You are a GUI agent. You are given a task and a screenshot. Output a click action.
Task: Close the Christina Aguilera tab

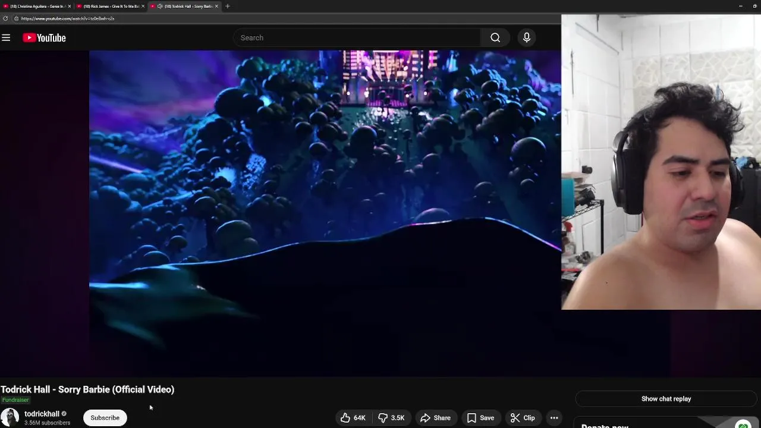click(69, 6)
